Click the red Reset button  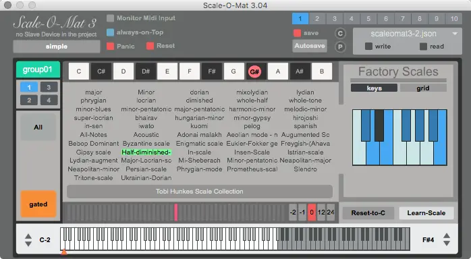click(150, 46)
